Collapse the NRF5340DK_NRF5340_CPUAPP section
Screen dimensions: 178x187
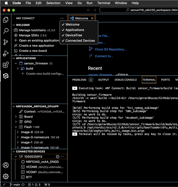point(14,106)
